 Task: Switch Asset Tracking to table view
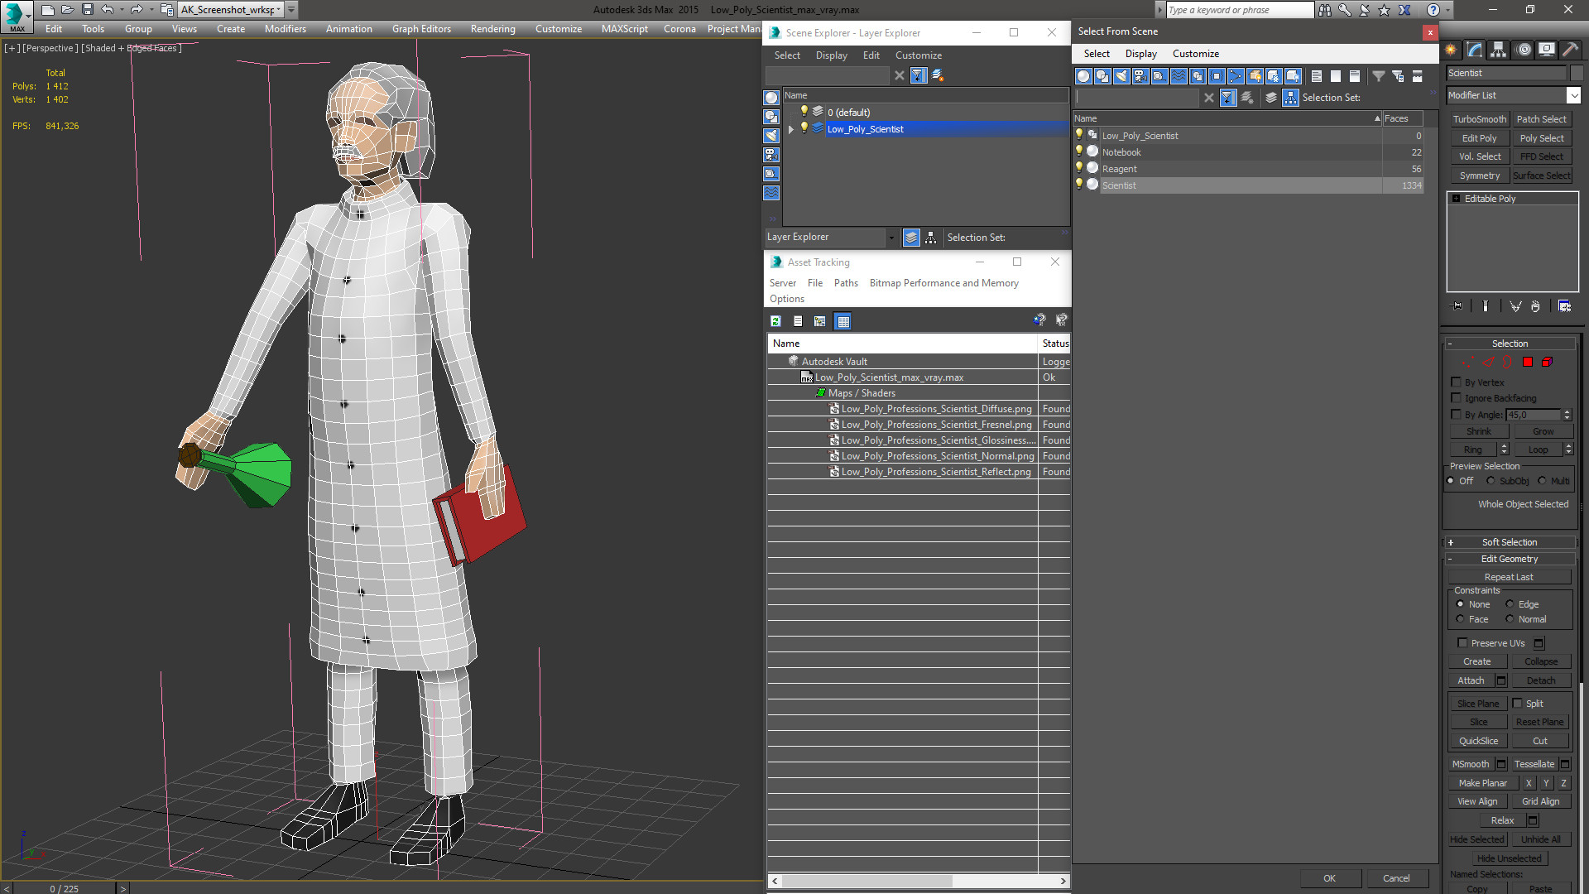click(843, 321)
